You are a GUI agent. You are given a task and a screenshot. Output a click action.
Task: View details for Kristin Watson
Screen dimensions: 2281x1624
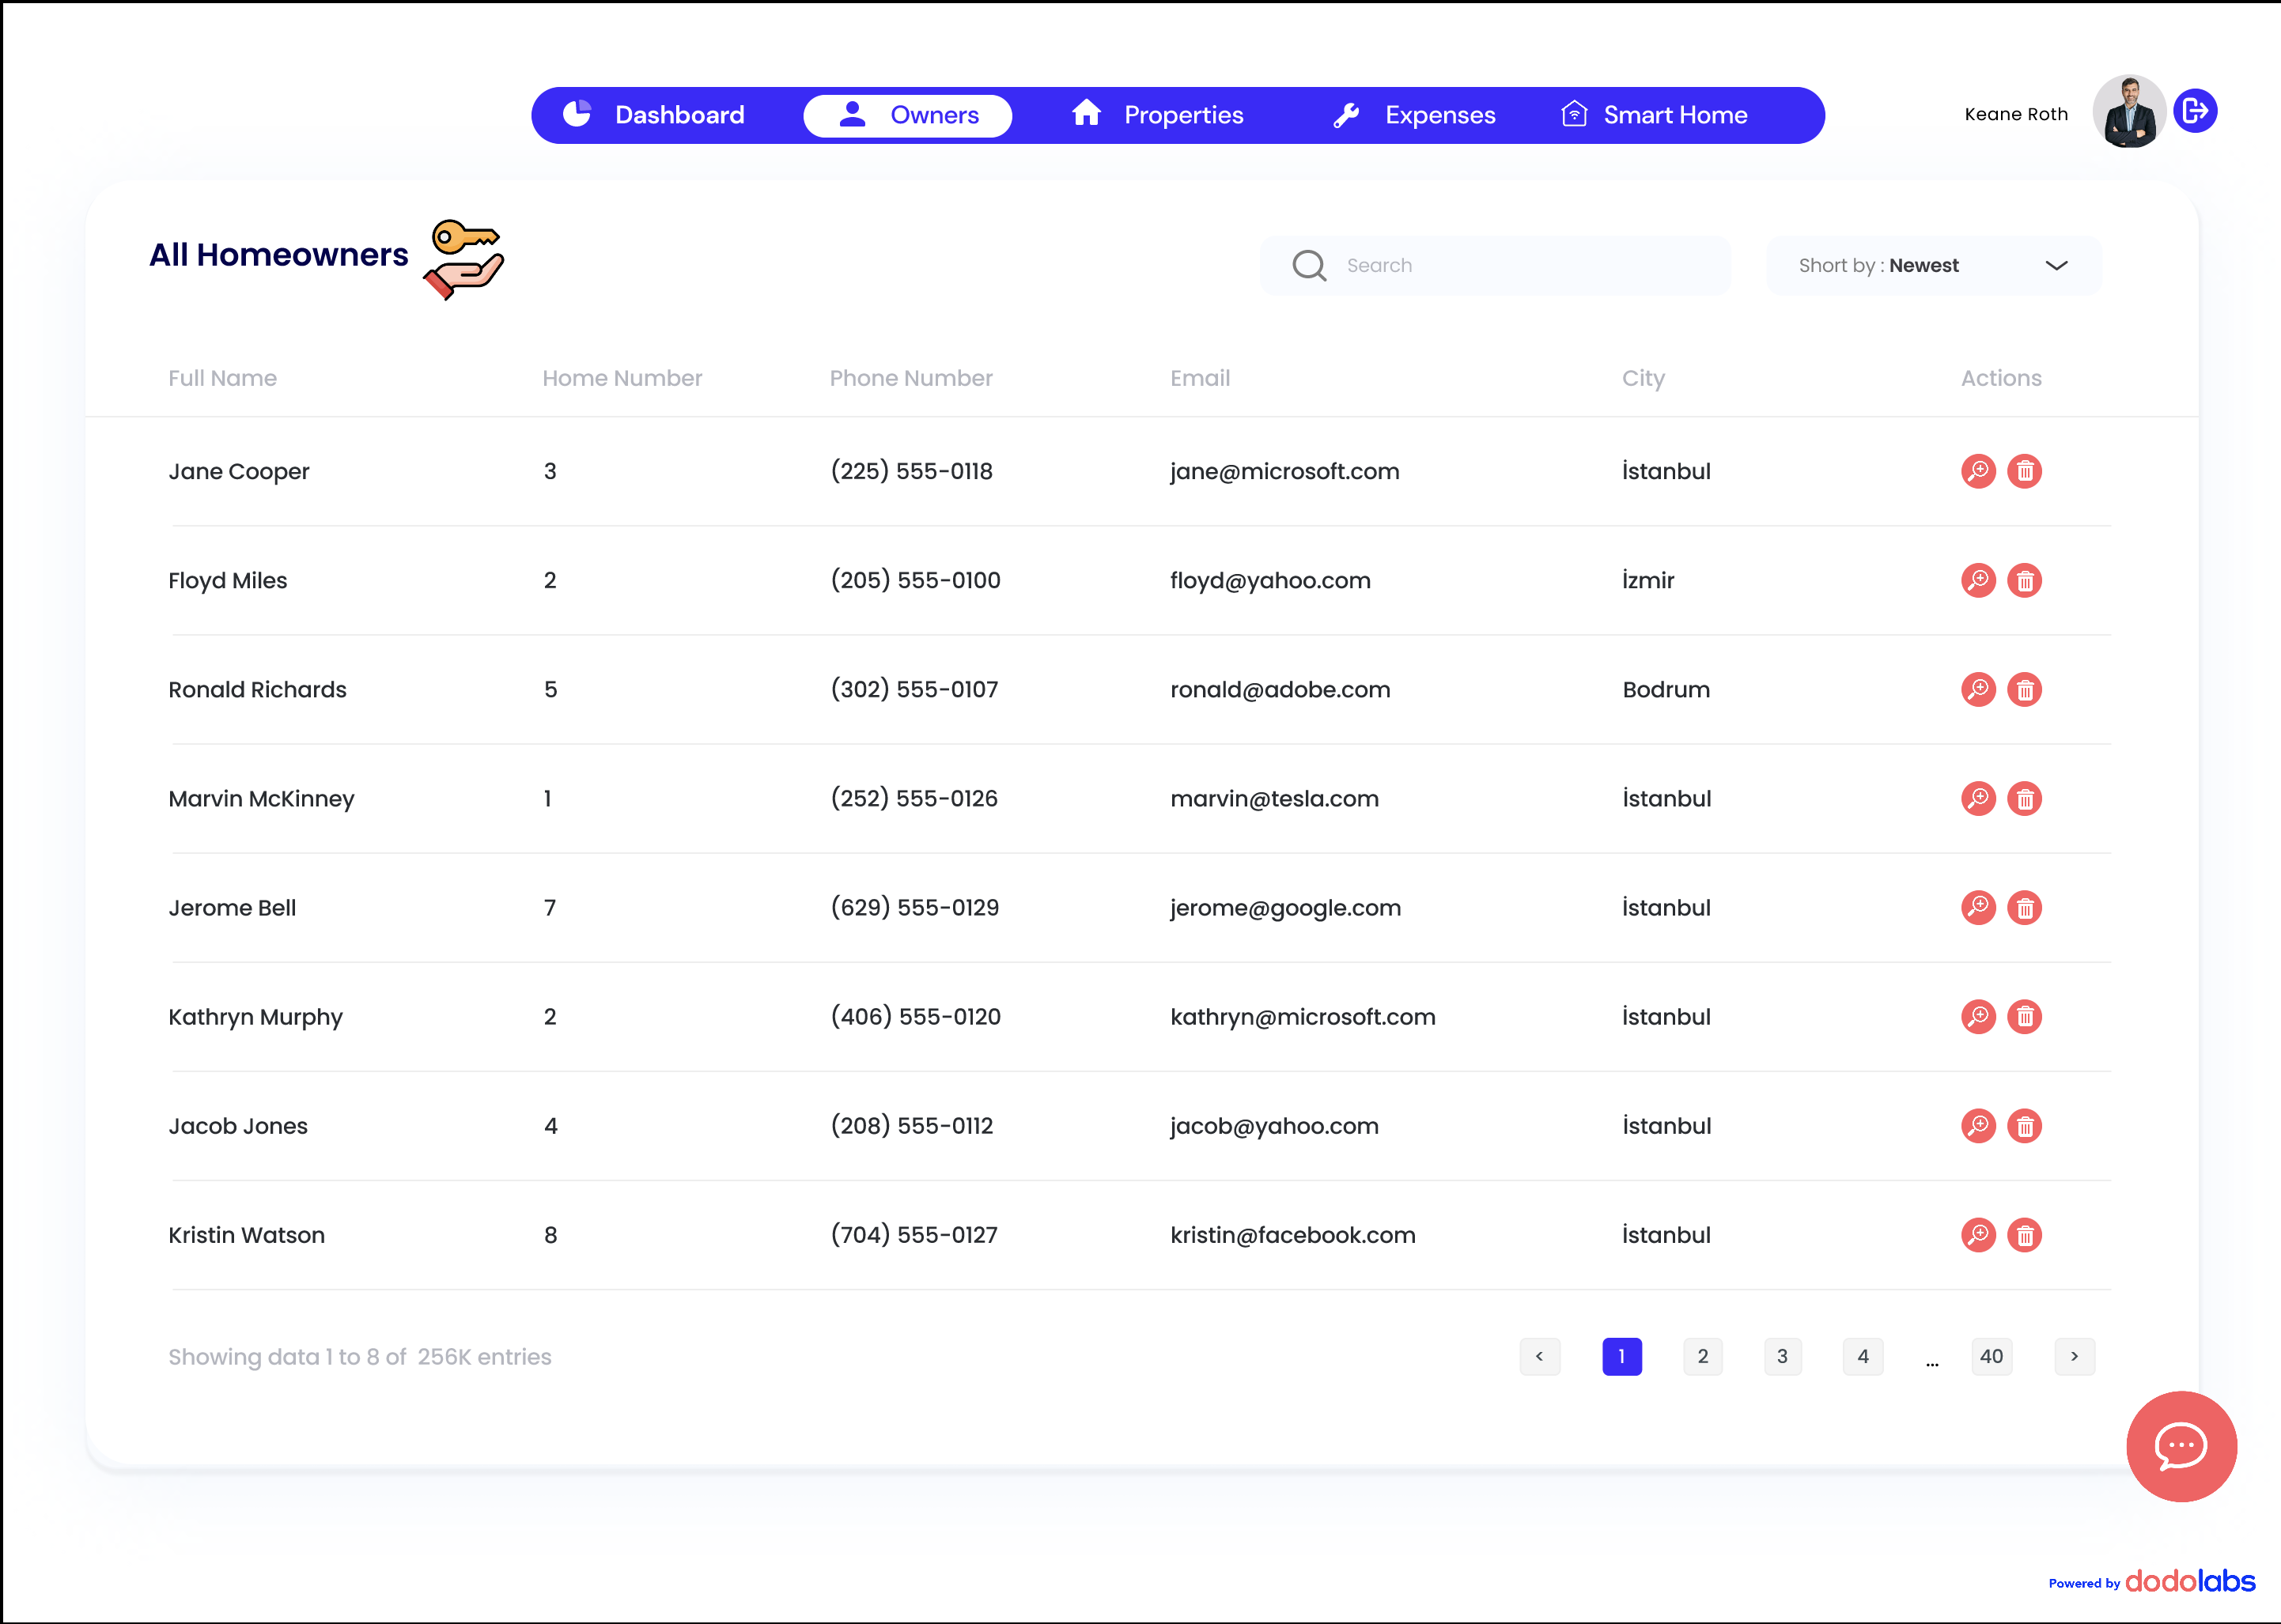(1978, 1234)
